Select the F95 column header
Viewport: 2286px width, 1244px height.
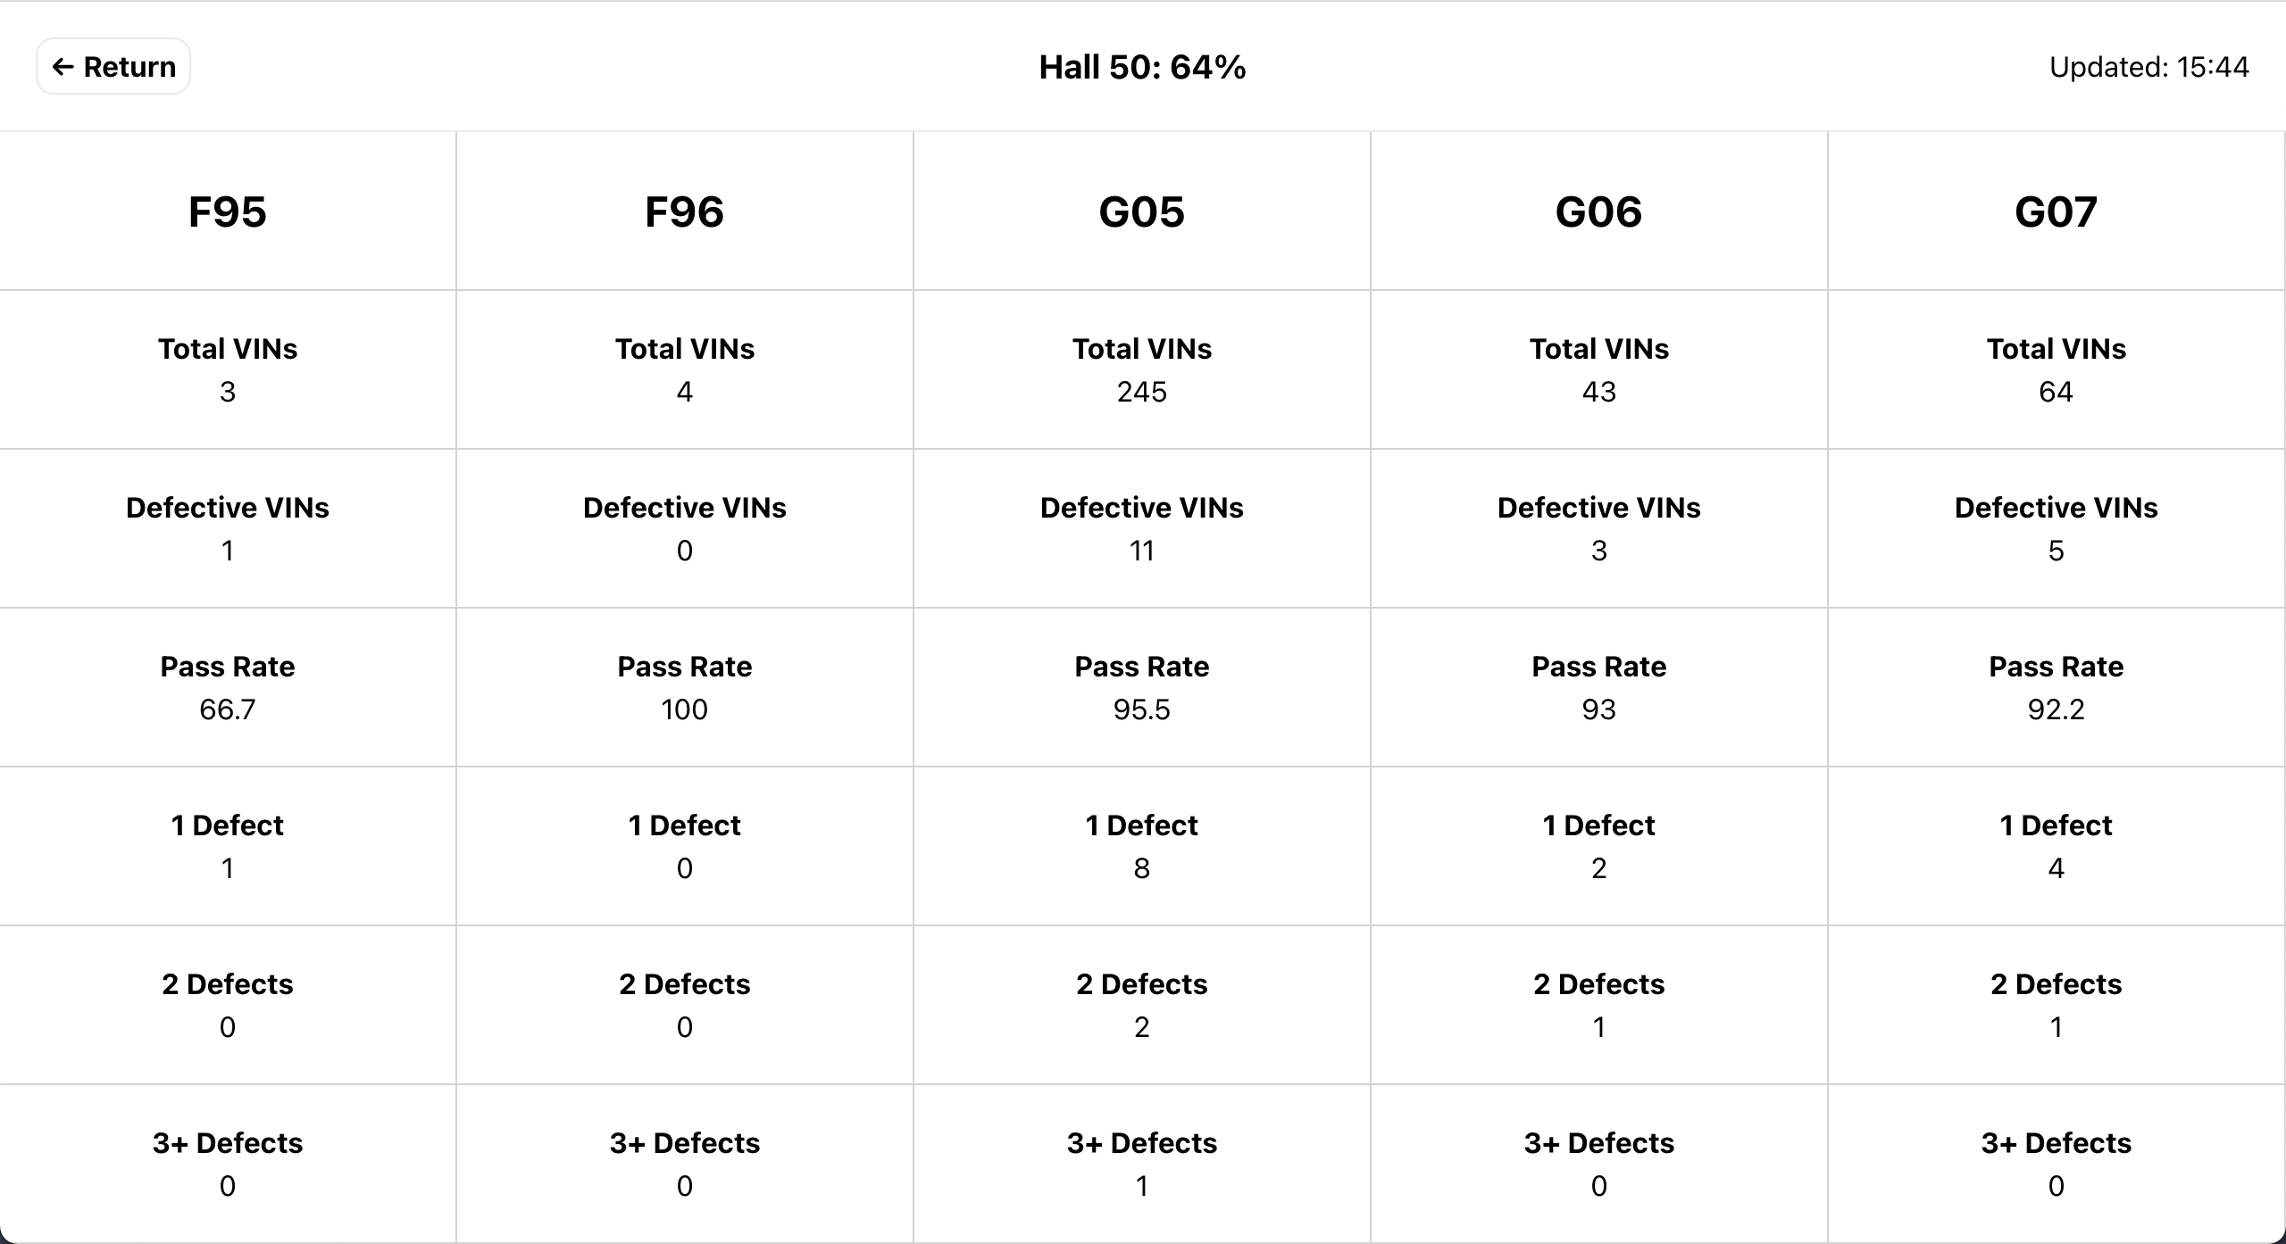[x=228, y=211]
